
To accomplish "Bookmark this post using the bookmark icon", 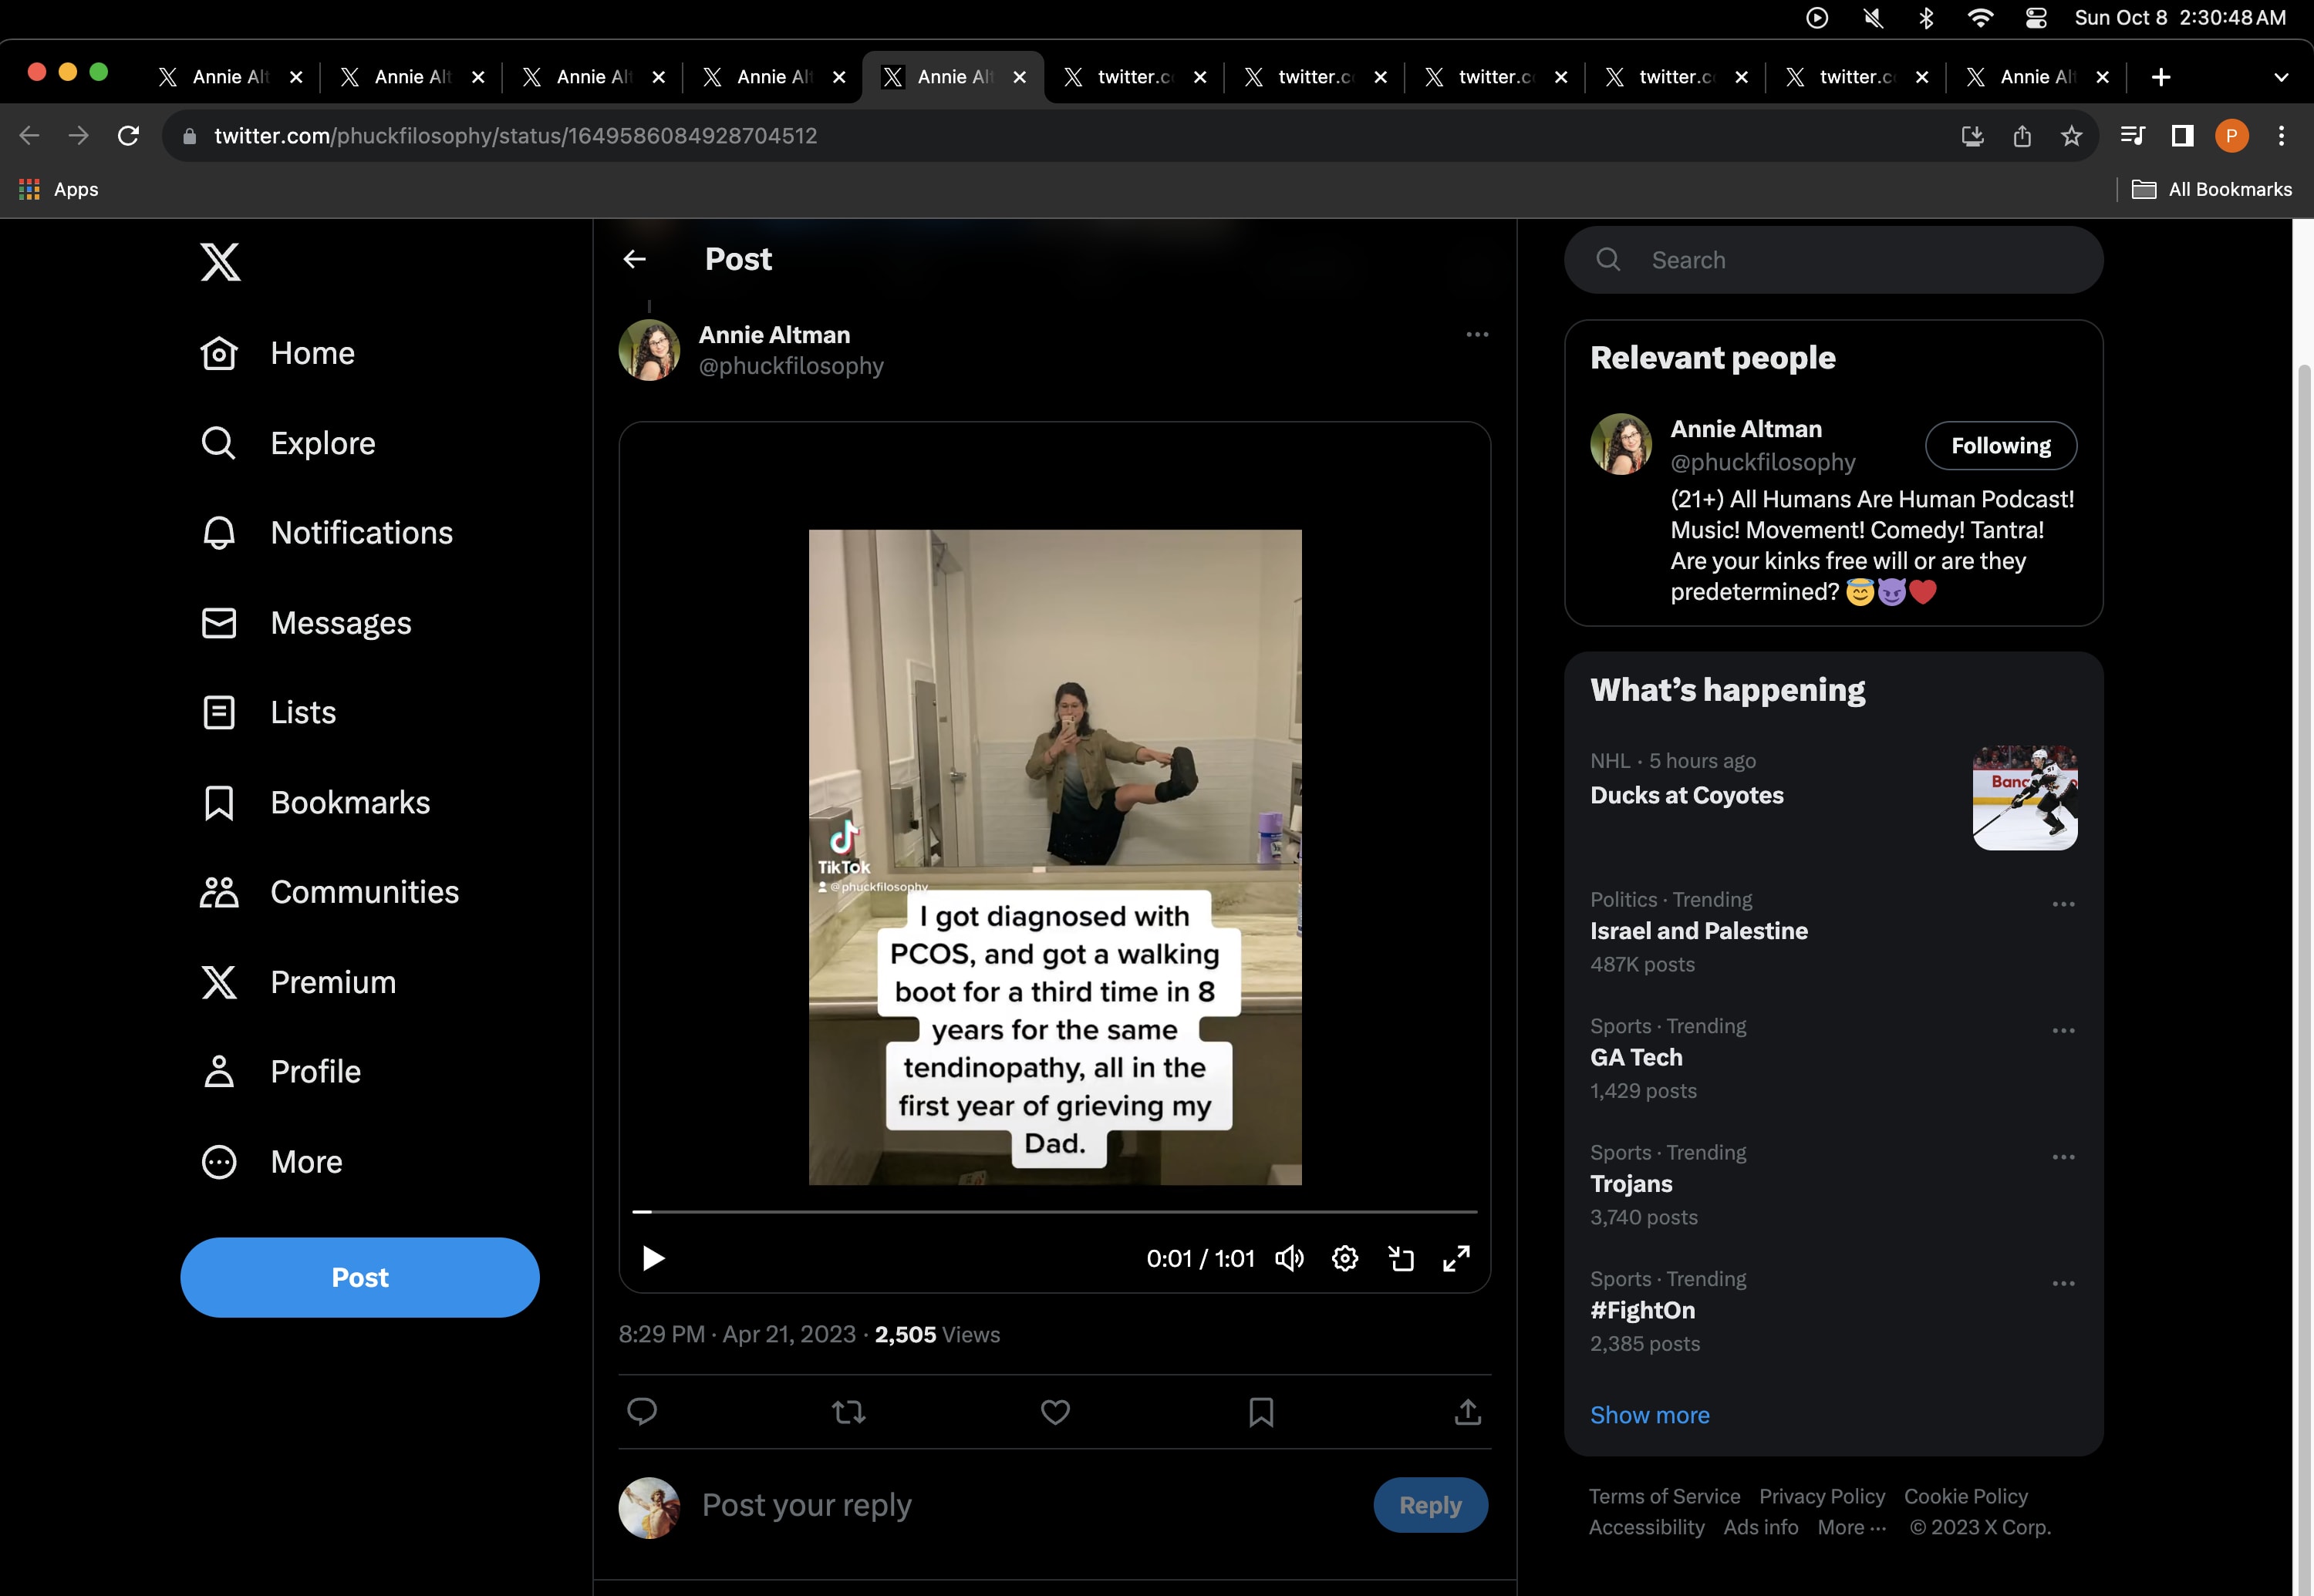I will [x=1260, y=1411].
